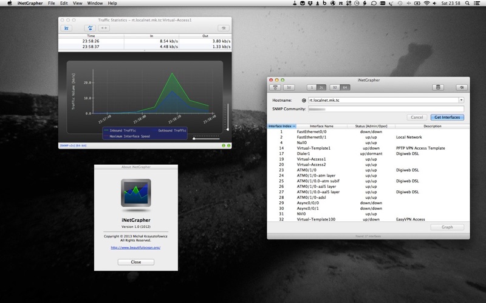Click the Get Interfaces button
The width and height of the screenshot is (486, 303).
click(447, 117)
